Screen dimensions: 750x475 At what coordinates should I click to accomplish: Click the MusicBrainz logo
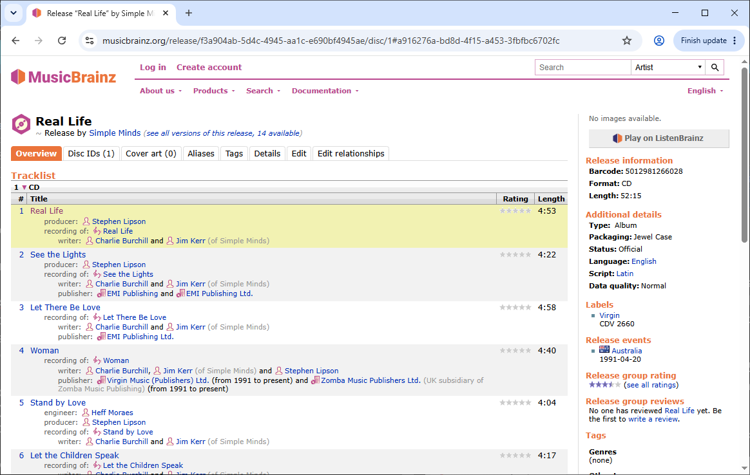pyautogui.click(x=64, y=77)
